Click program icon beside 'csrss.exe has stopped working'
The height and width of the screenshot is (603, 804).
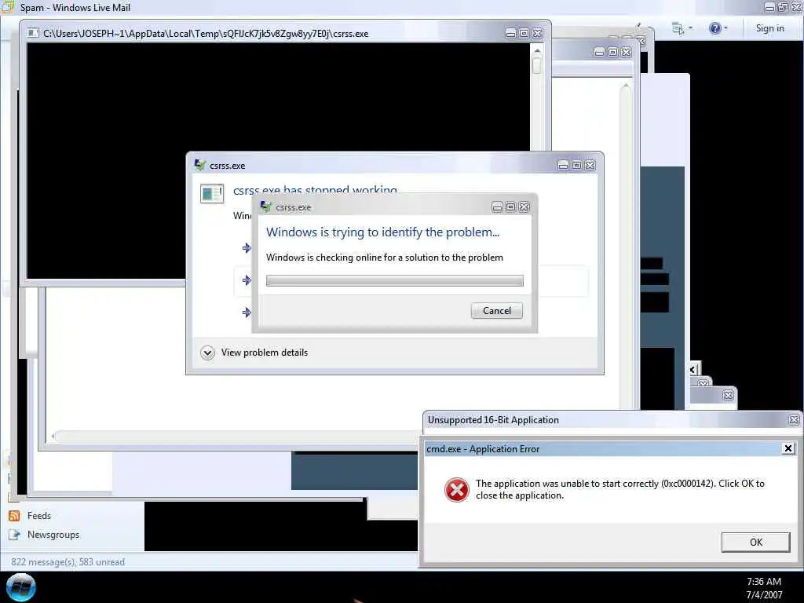(212, 194)
